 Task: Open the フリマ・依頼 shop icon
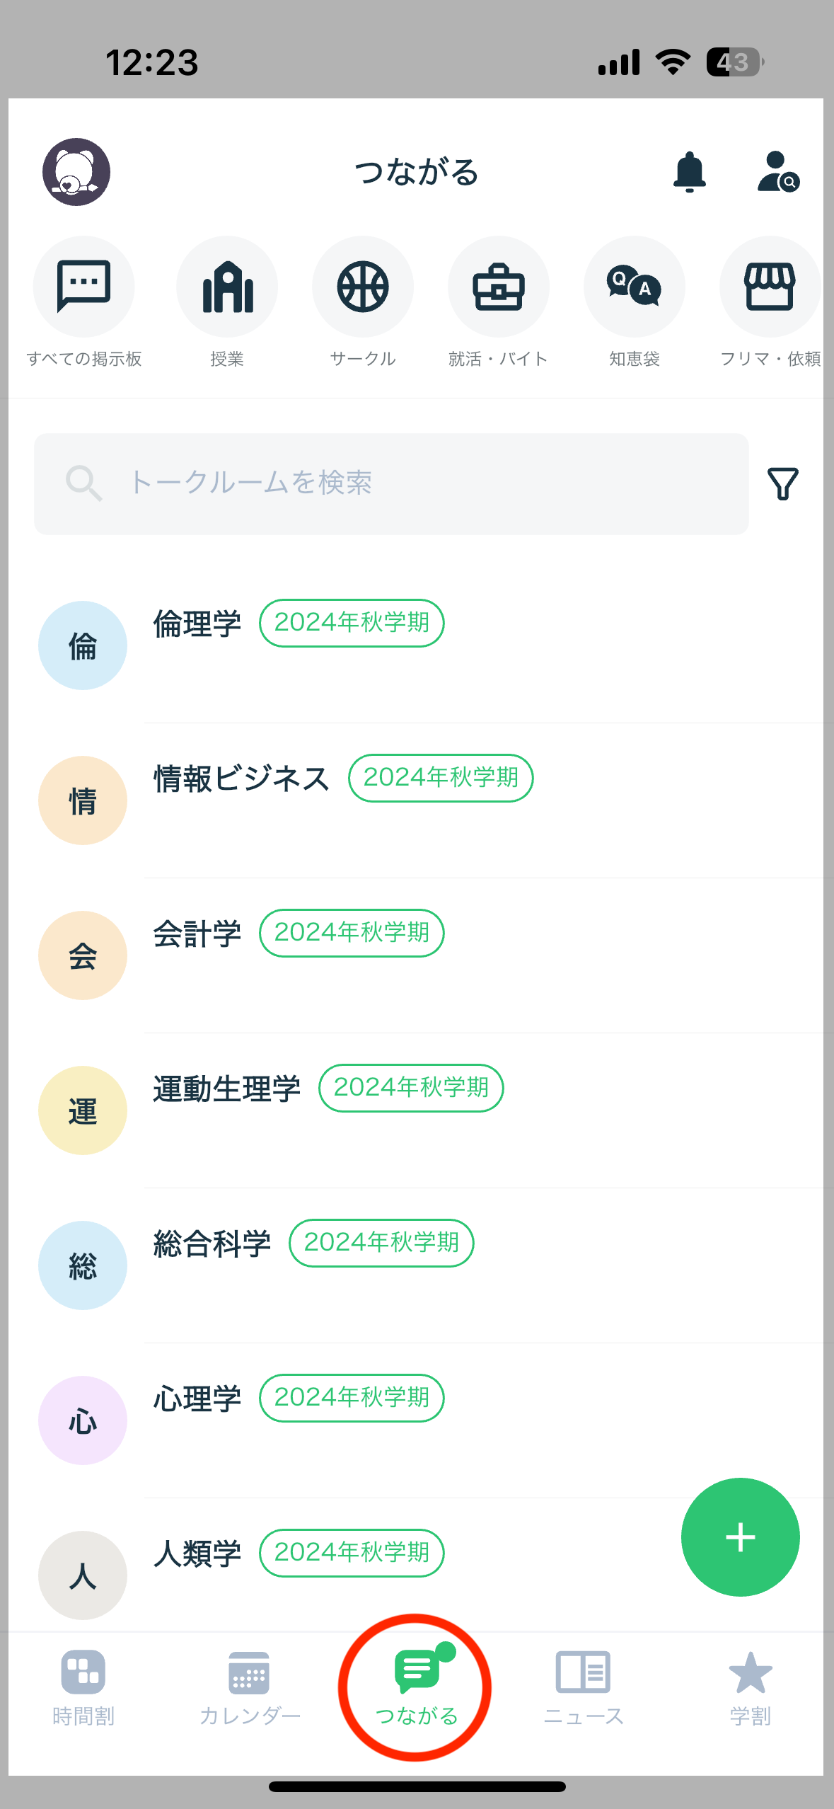click(x=770, y=287)
